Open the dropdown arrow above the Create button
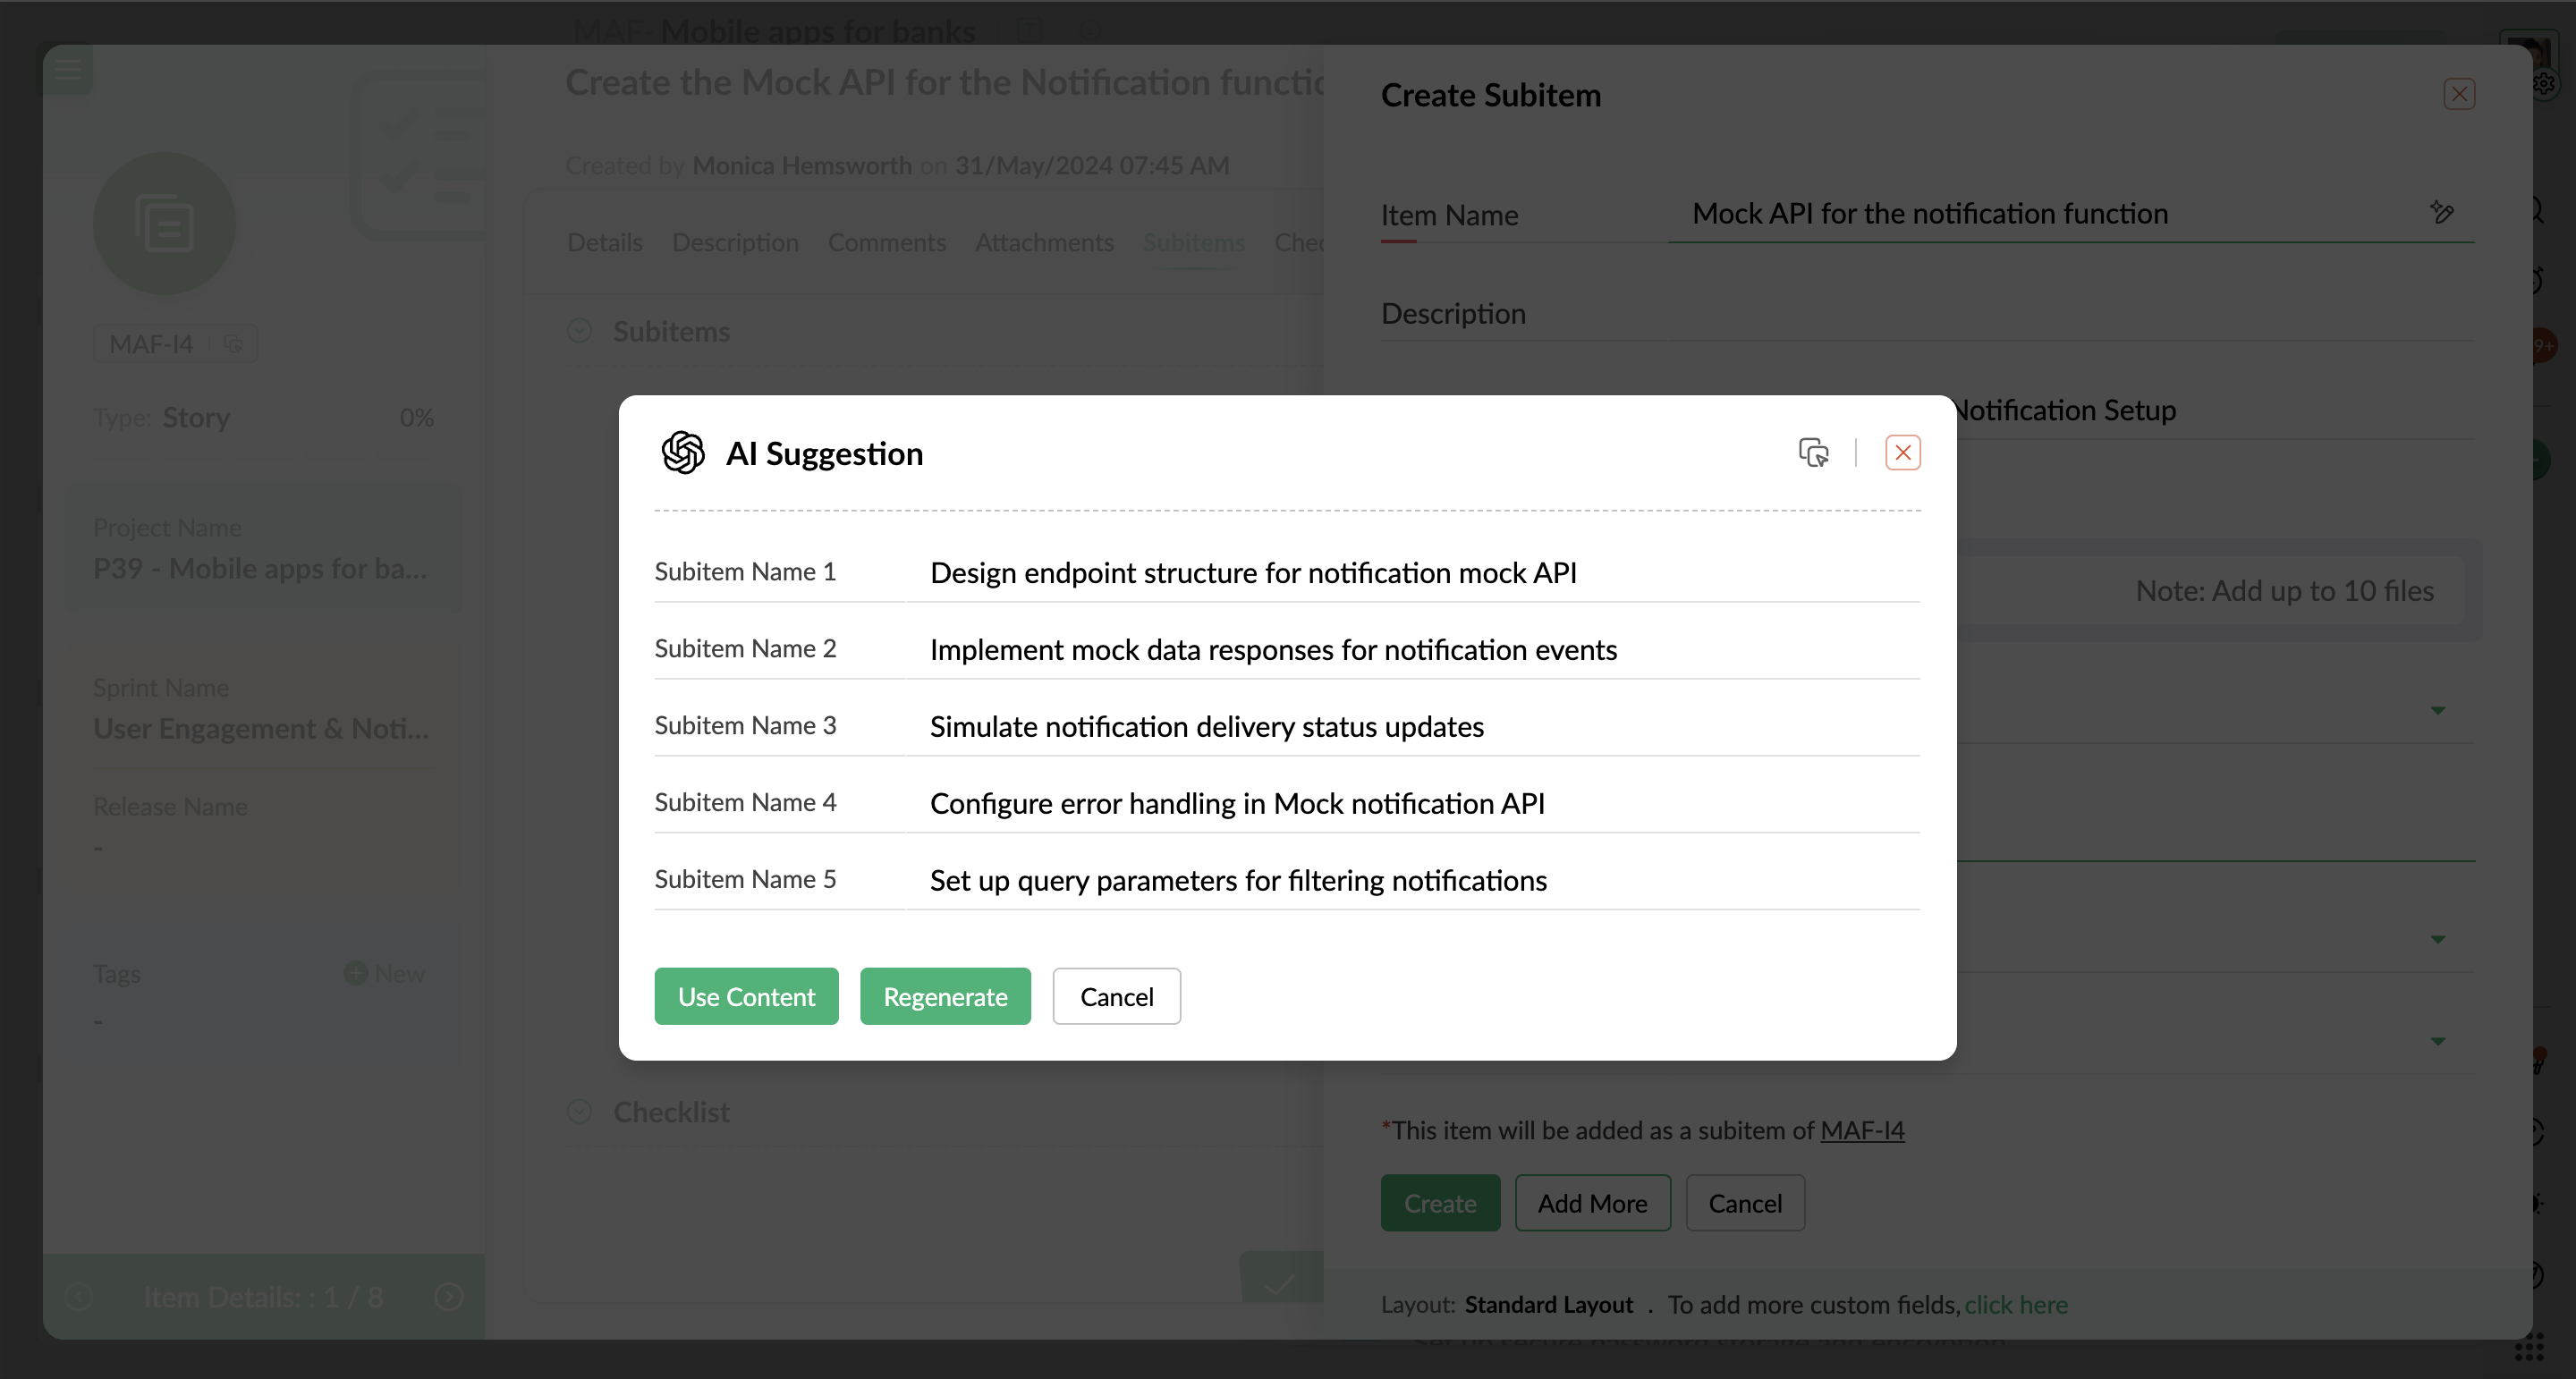The height and width of the screenshot is (1379, 2576). coord(2437,1041)
